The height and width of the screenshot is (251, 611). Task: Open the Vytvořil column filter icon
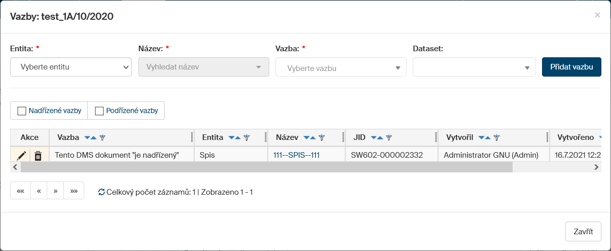pyautogui.click(x=497, y=137)
